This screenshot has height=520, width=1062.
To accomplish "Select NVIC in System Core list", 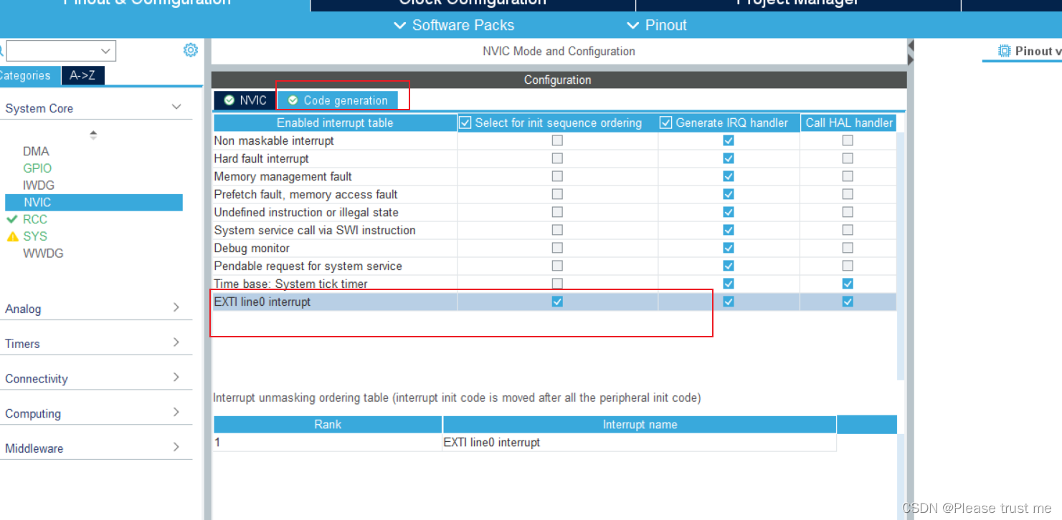I will [x=94, y=203].
